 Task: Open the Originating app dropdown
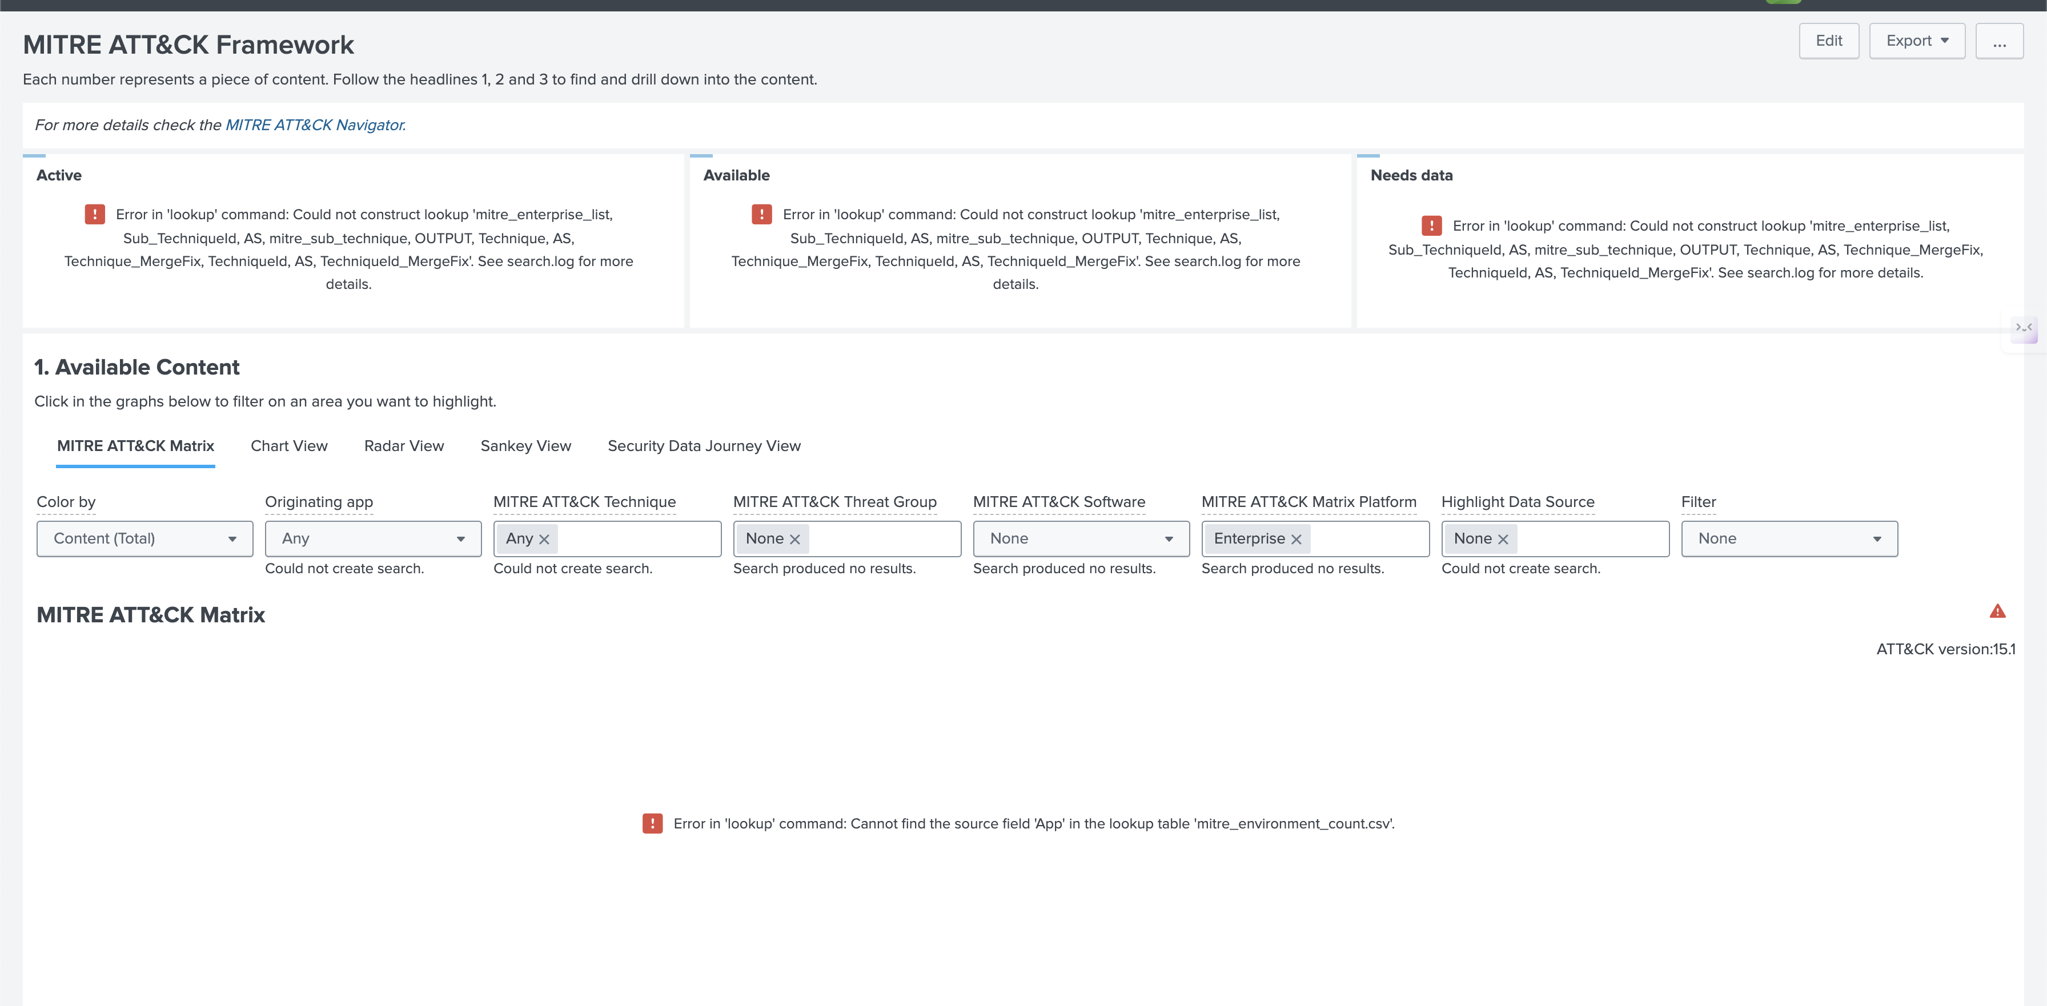373,539
